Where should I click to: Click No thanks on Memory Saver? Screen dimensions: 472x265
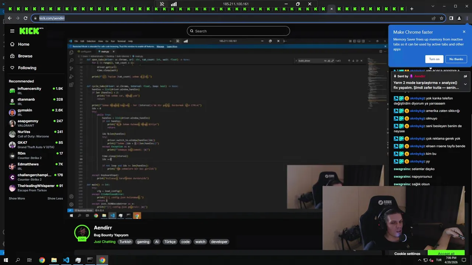coord(456,59)
